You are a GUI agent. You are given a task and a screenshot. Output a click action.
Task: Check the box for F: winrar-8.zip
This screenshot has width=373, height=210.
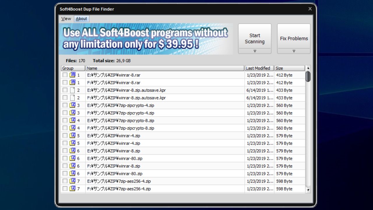pos(65,166)
